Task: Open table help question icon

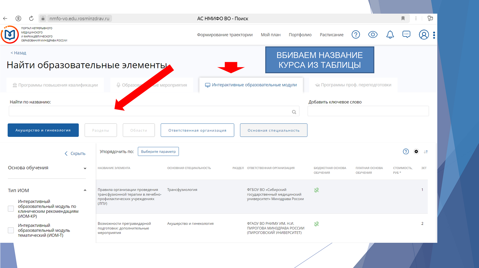Action: pos(406,152)
